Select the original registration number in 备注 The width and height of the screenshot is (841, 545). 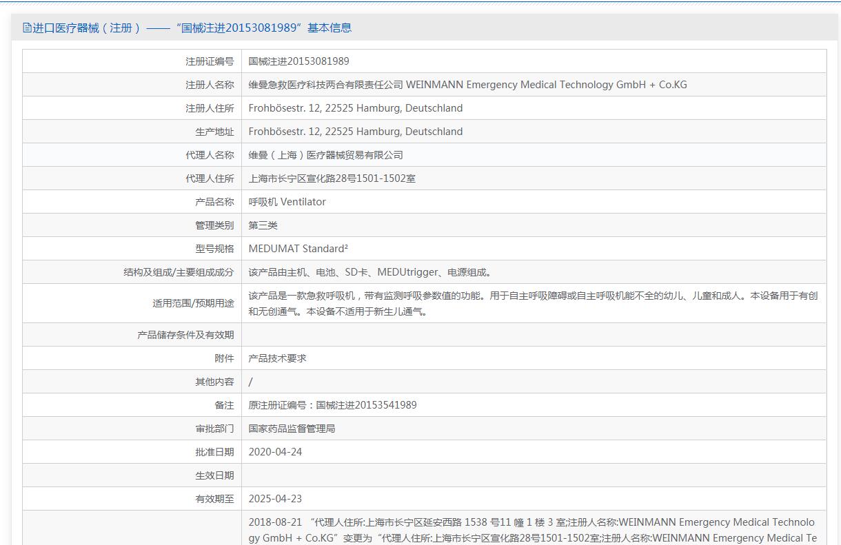point(332,405)
